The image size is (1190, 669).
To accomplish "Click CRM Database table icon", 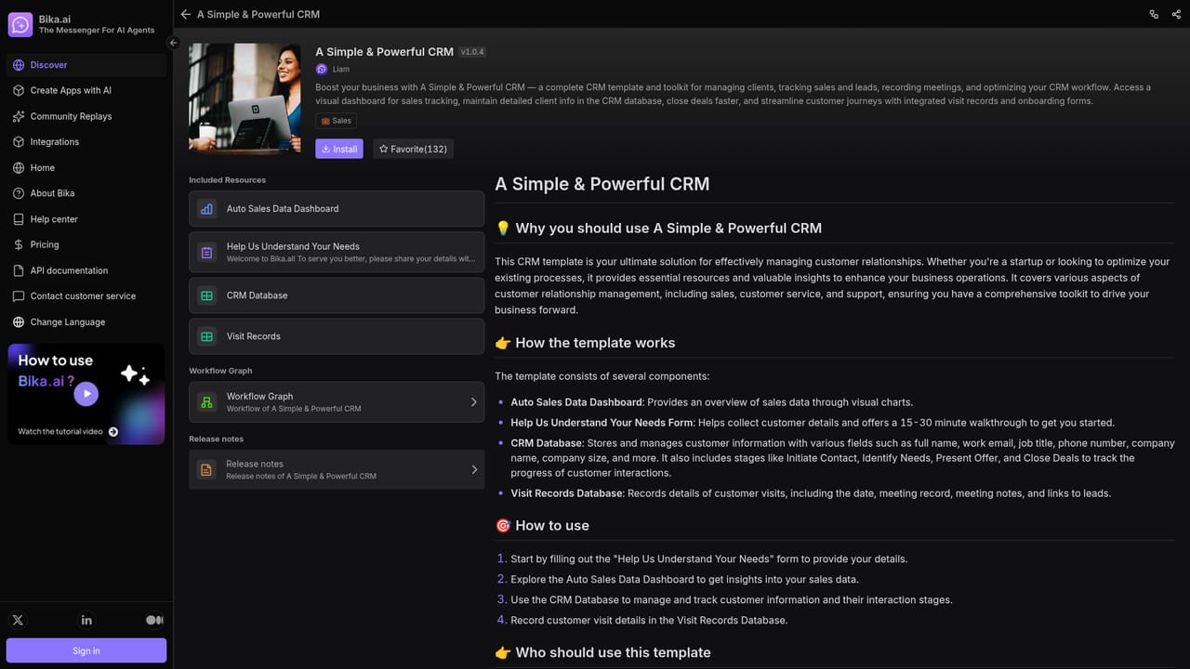I will [206, 295].
